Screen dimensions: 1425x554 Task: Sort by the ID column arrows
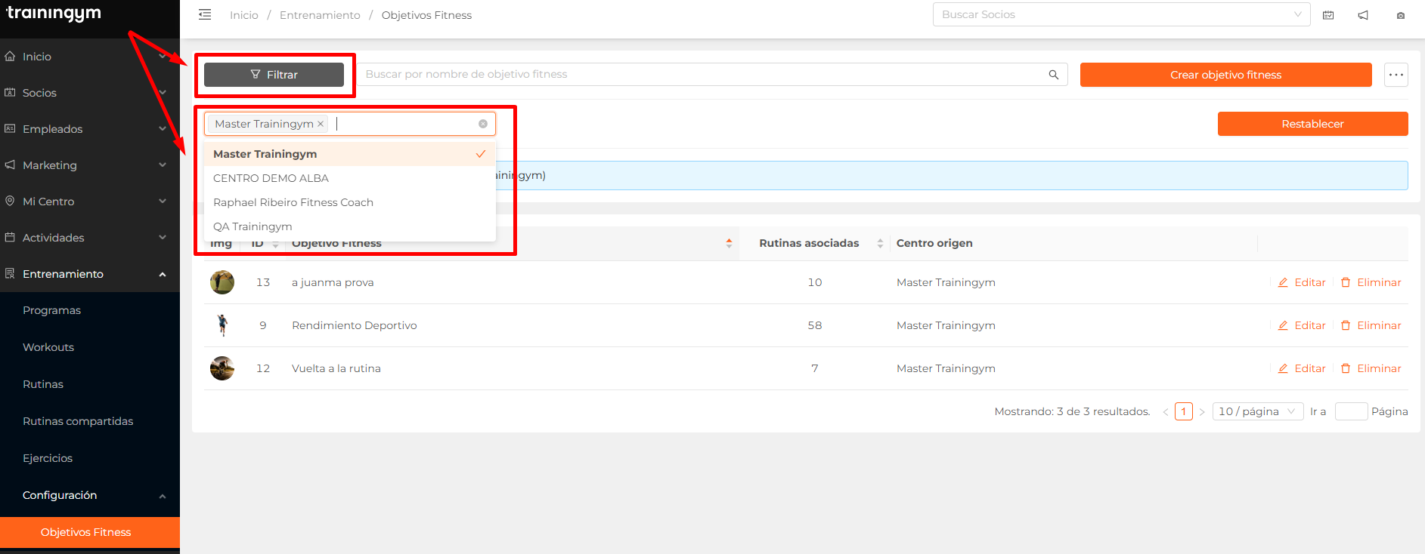coord(275,243)
